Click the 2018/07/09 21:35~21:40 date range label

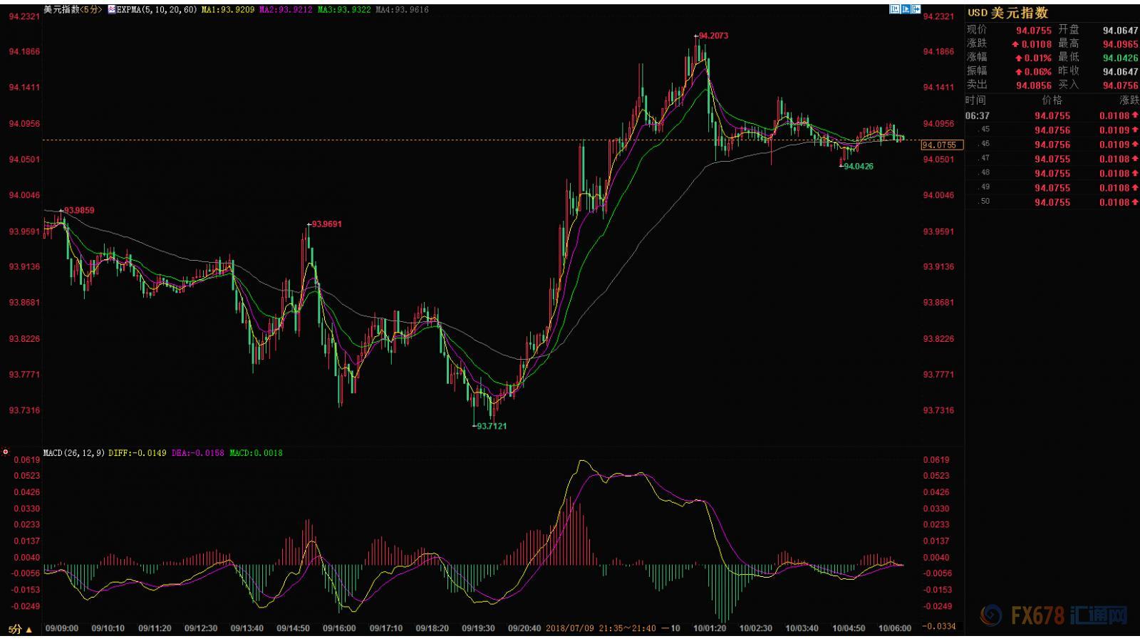[601, 629]
